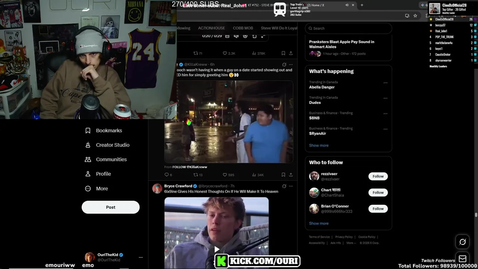Play the Bryce Crawford 6ix9ine video

[217, 249]
